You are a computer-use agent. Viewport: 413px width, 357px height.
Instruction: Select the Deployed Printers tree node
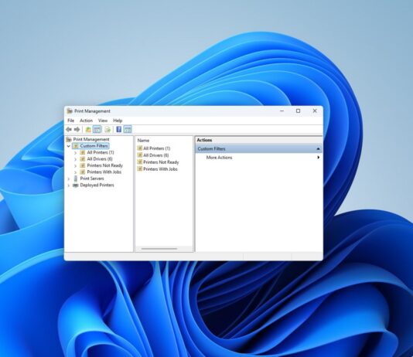point(97,185)
